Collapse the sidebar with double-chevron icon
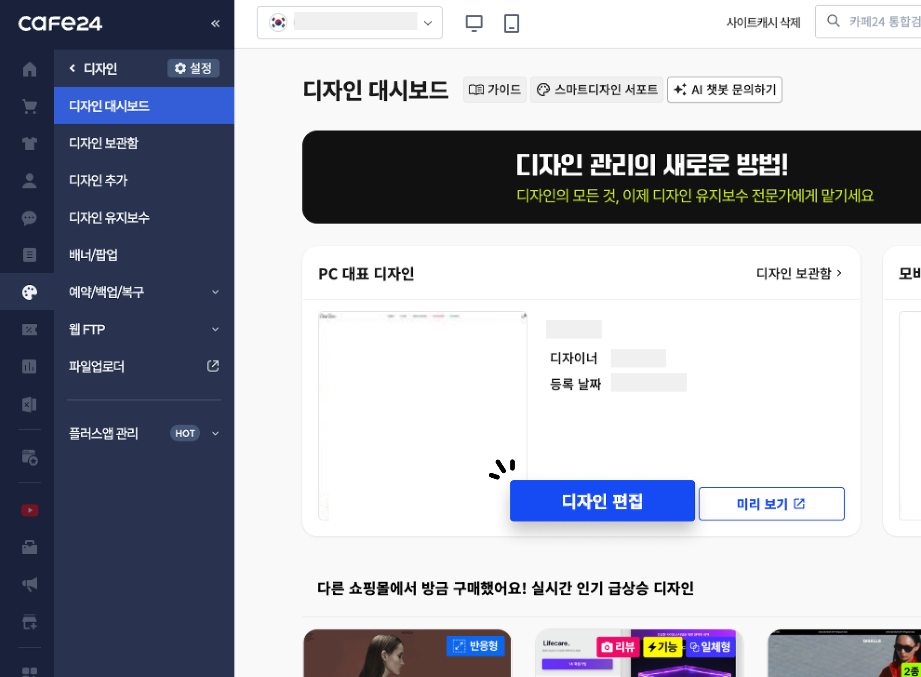 pos(215,23)
